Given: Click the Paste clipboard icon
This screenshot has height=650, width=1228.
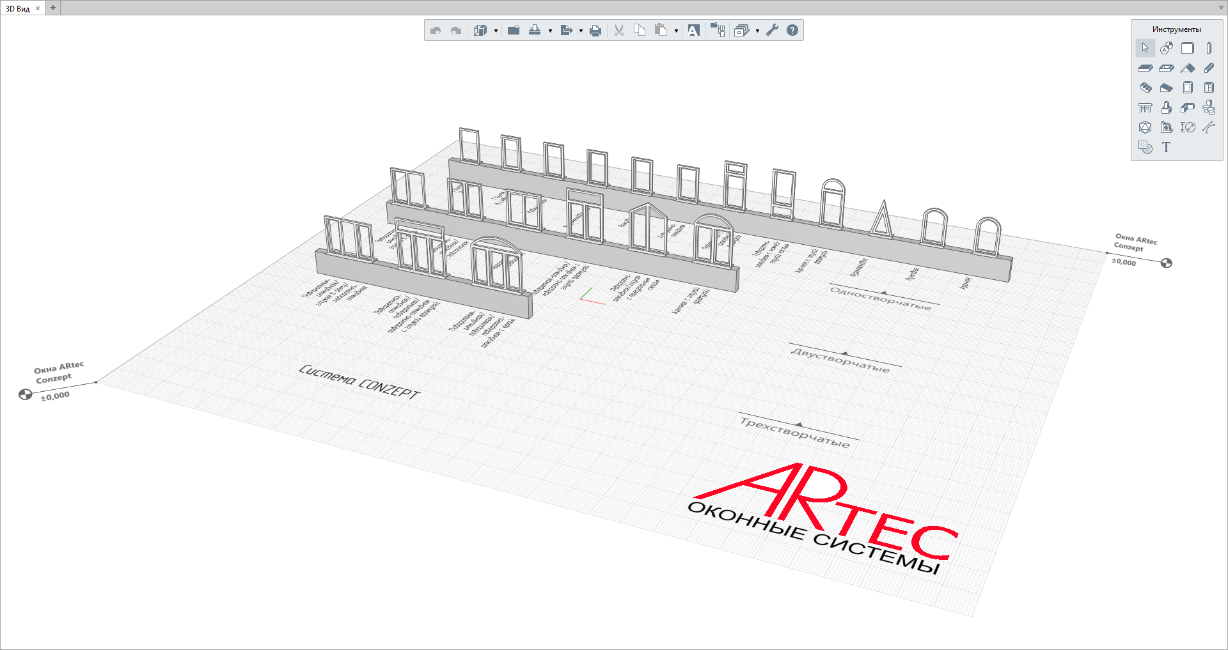Looking at the screenshot, I should coord(661,30).
